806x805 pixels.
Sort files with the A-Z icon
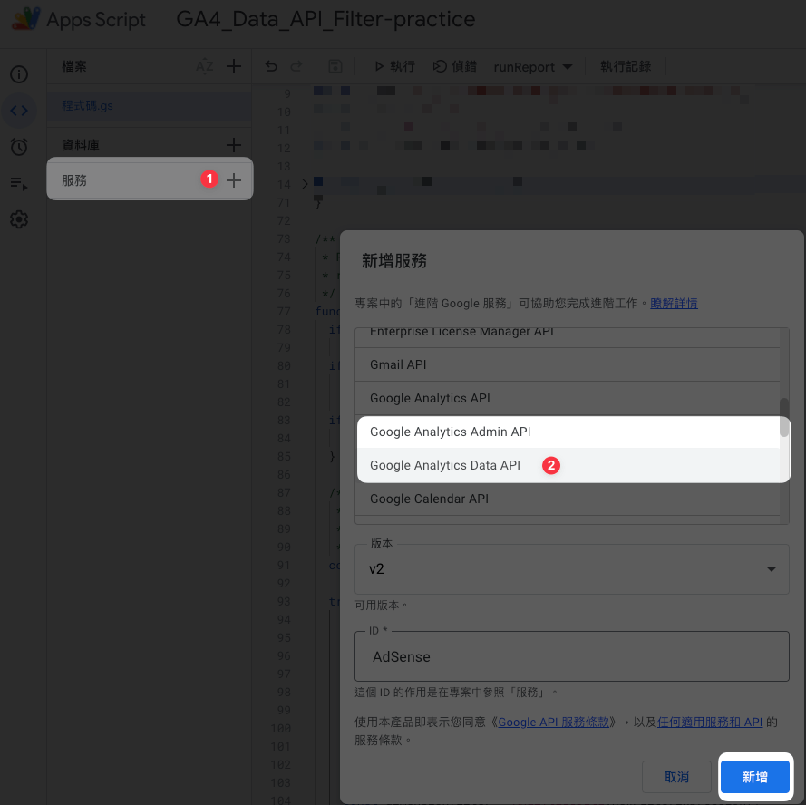click(x=205, y=66)
